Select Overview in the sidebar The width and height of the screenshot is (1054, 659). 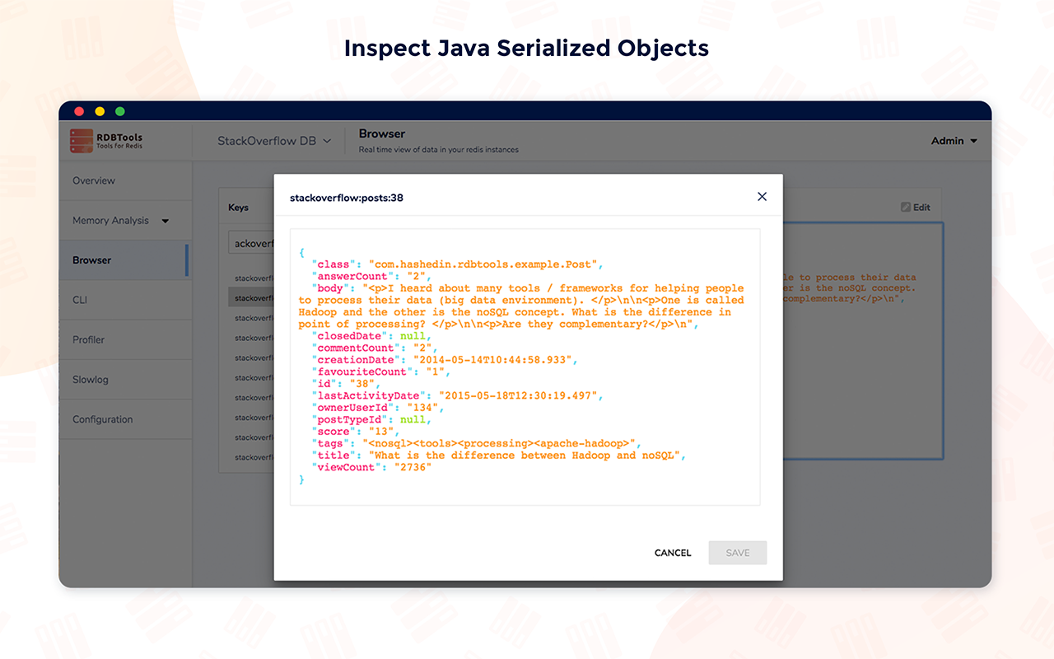[93, 180]
